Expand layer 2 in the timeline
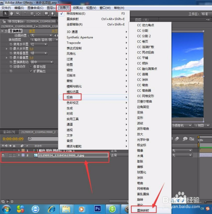The width and height of the screenshot is (212, 214). (x=19, y=155)
